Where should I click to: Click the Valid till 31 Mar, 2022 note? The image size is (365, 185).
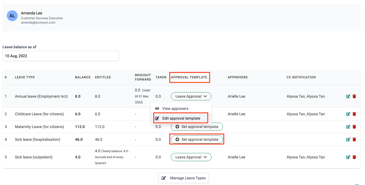(x=143, y=96)
